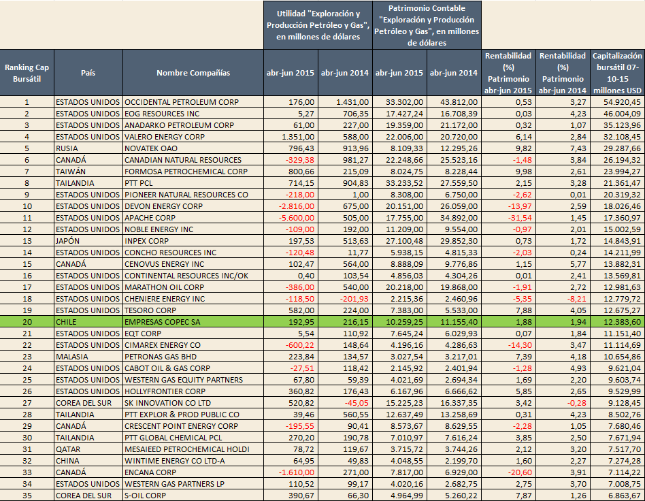The height and width of the screenshot is (501, 645).
Task: Click on 'VALERO ENERGY CORP'
Action: click(193, 137)
